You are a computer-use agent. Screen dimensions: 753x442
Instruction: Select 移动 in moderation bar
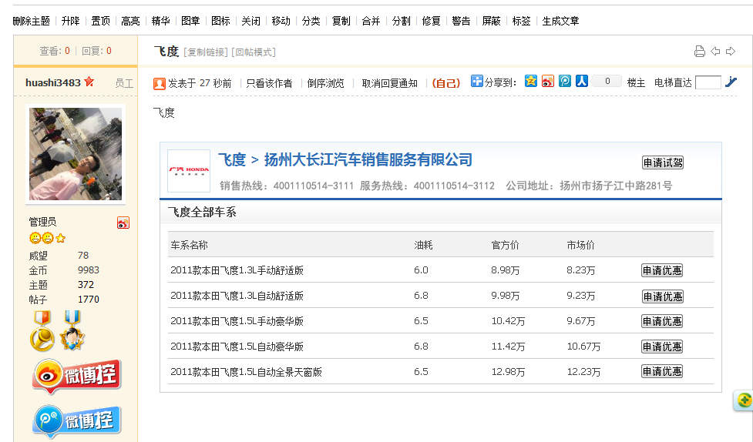coord(281,21)
